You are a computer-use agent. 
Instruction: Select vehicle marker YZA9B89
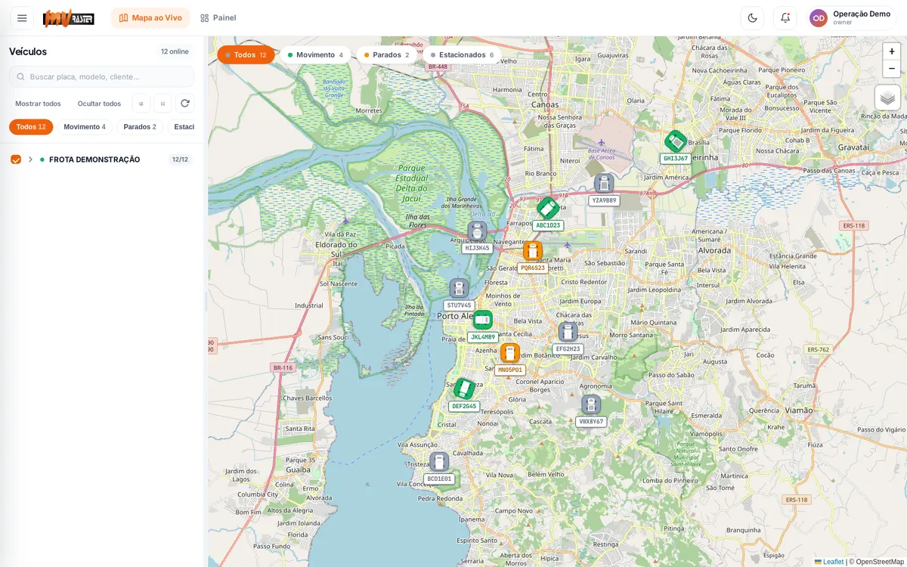tap(604, 184)
